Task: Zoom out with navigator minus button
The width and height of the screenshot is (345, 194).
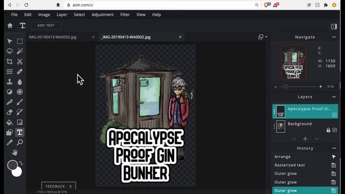Action: tap(275, 87)
